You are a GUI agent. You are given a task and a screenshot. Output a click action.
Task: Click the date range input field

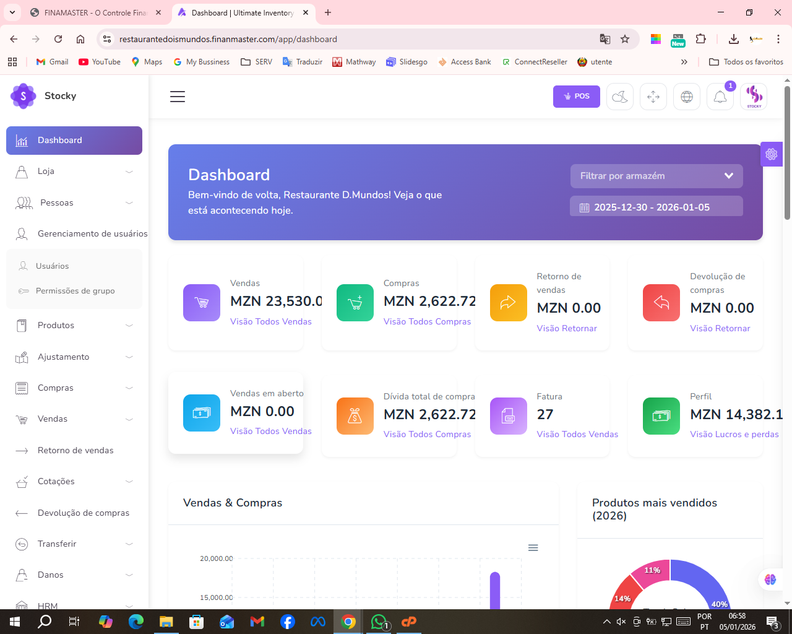[x=656, y=207]
